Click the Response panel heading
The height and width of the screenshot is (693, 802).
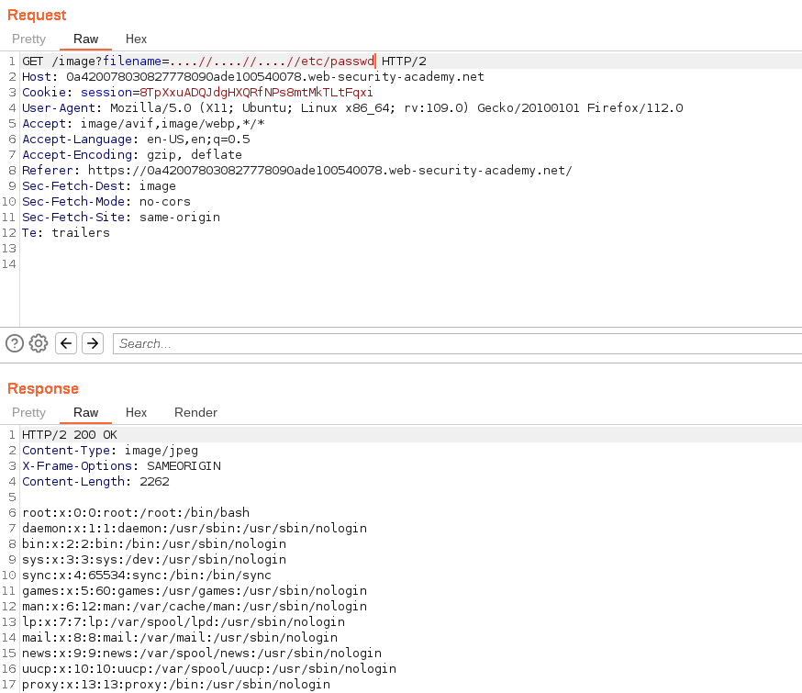[43, 388]
